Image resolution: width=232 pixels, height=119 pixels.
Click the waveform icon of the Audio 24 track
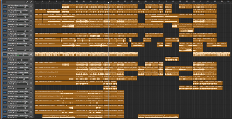pyautogui.click(x=5, y=59)
